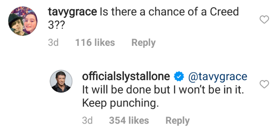Open the officialslystallone username link
The image size is (276, 132).
click(126, 77)
